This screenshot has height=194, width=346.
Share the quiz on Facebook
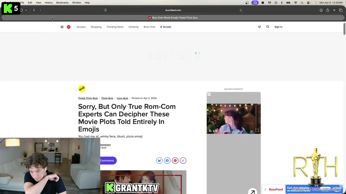[x=167, y=161]
